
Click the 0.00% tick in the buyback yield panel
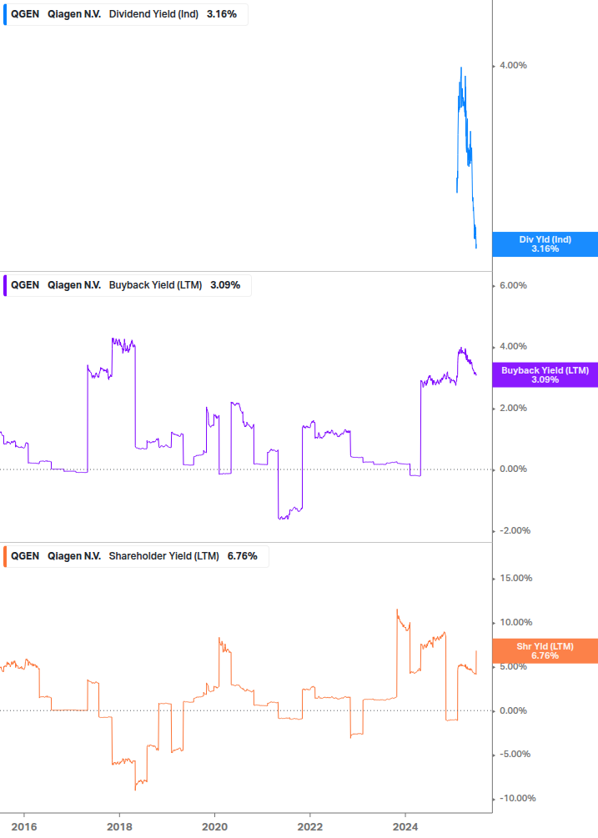click(x=513, y=469)
